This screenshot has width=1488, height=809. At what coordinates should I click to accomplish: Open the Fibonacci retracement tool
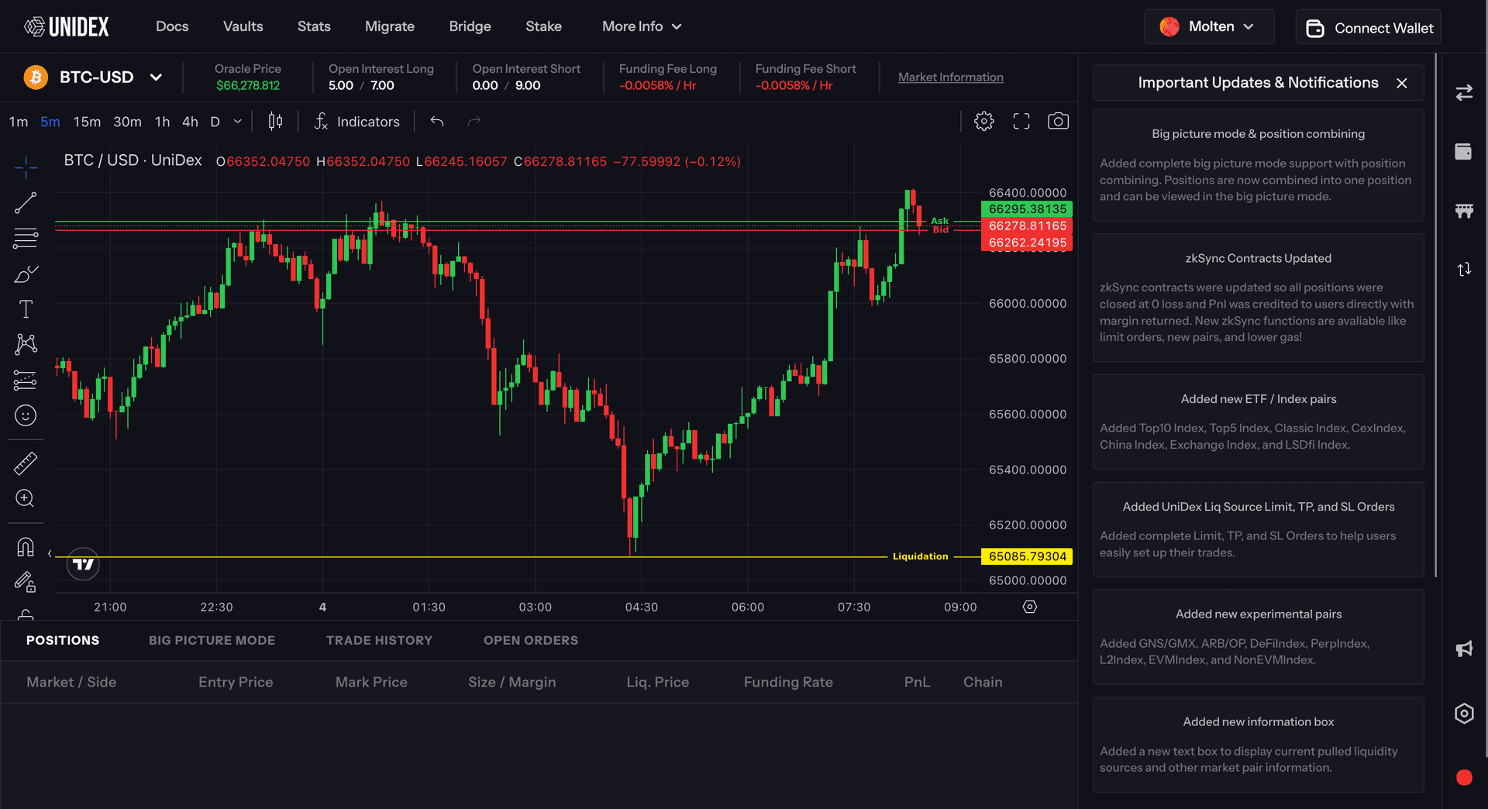point(26,238)
